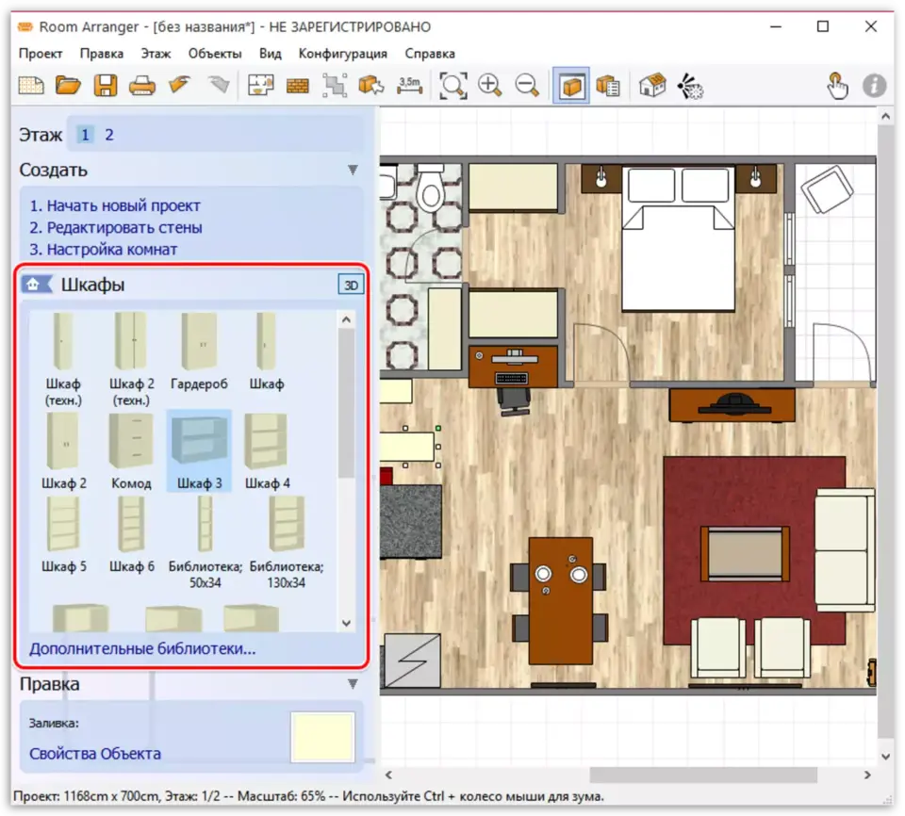Select the Комод object

pyautogui.click(x=131, y=450)
